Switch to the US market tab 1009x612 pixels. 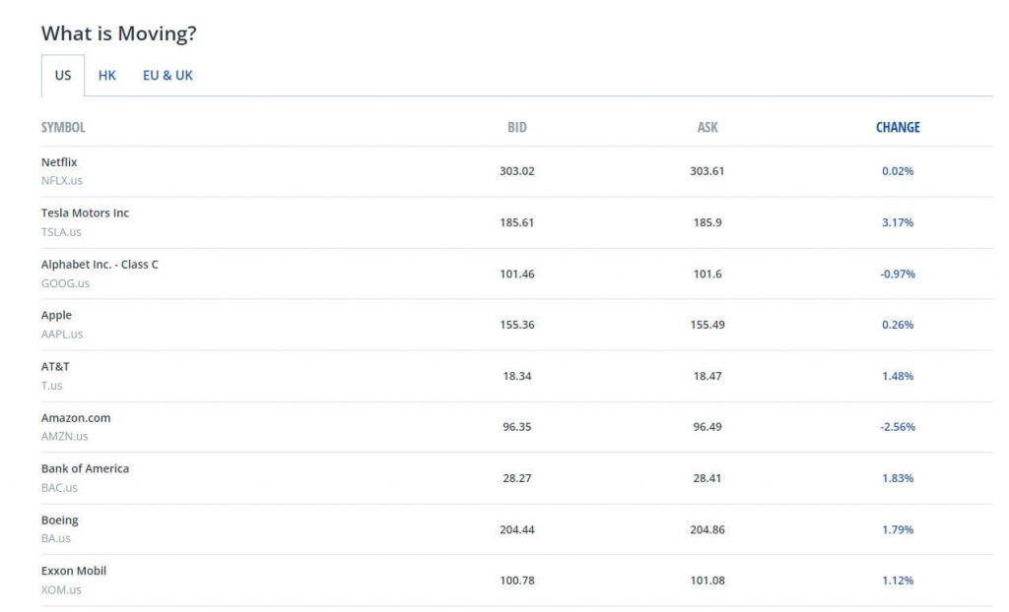[63, 76]
